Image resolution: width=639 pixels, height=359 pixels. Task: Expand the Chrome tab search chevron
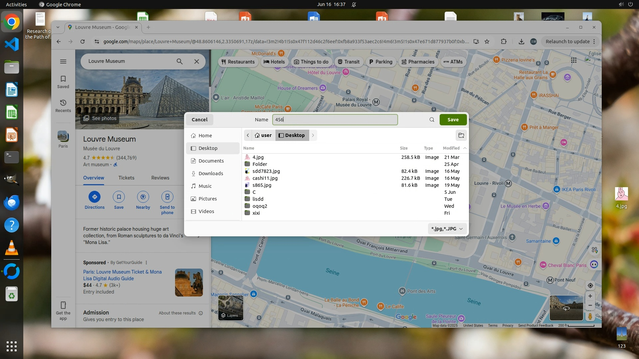point(58,27)
